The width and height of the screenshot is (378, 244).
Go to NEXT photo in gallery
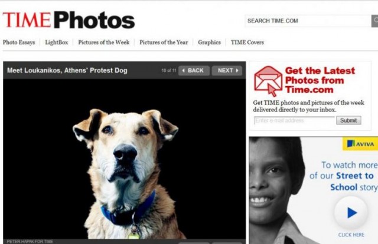point(227,71)
